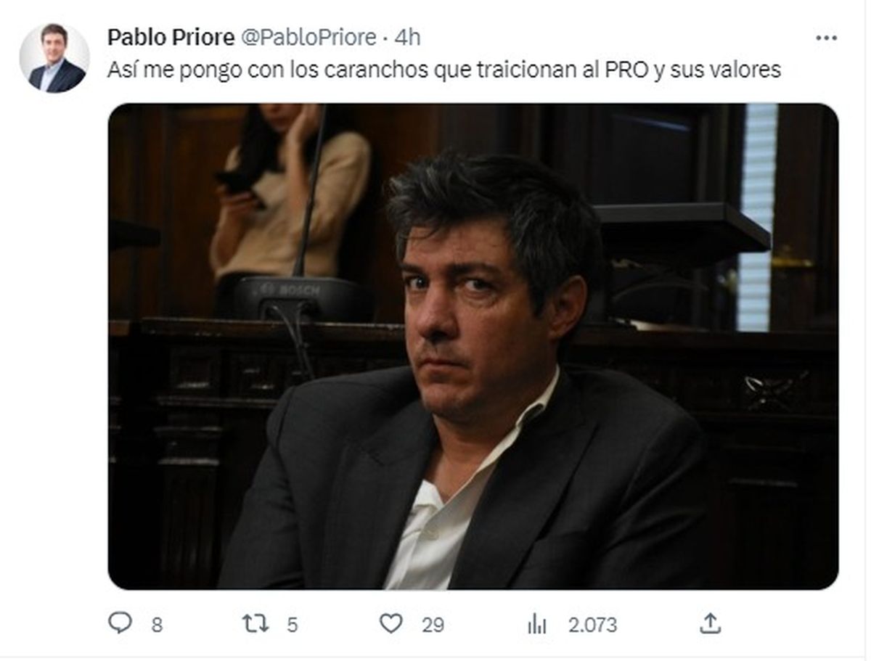Image resolution: width=871 pixels, height=661 pixels.
Task: Click the reply count number 8
Action: click(x=157, y=625)
